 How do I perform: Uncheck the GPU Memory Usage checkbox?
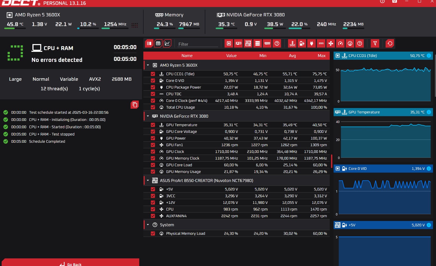pos(153,172)
